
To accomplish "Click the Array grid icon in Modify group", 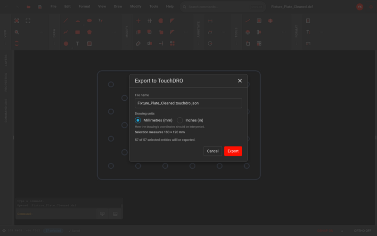I will pyautogui.click(x=172, y=43).
